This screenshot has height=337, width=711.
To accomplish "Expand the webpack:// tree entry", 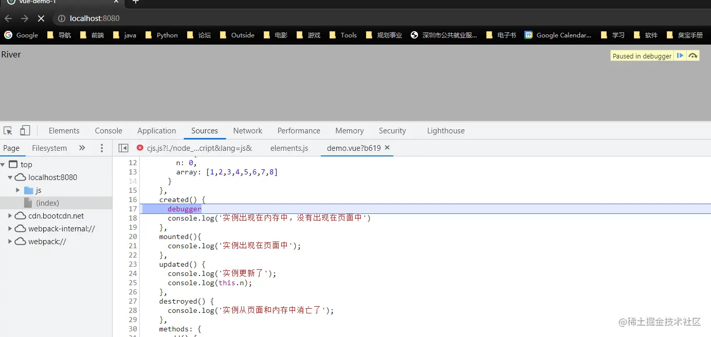I will coord(9,241).
